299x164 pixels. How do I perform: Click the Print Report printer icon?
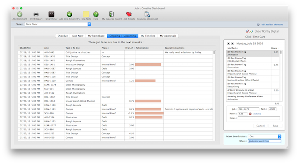click(36, 14)
